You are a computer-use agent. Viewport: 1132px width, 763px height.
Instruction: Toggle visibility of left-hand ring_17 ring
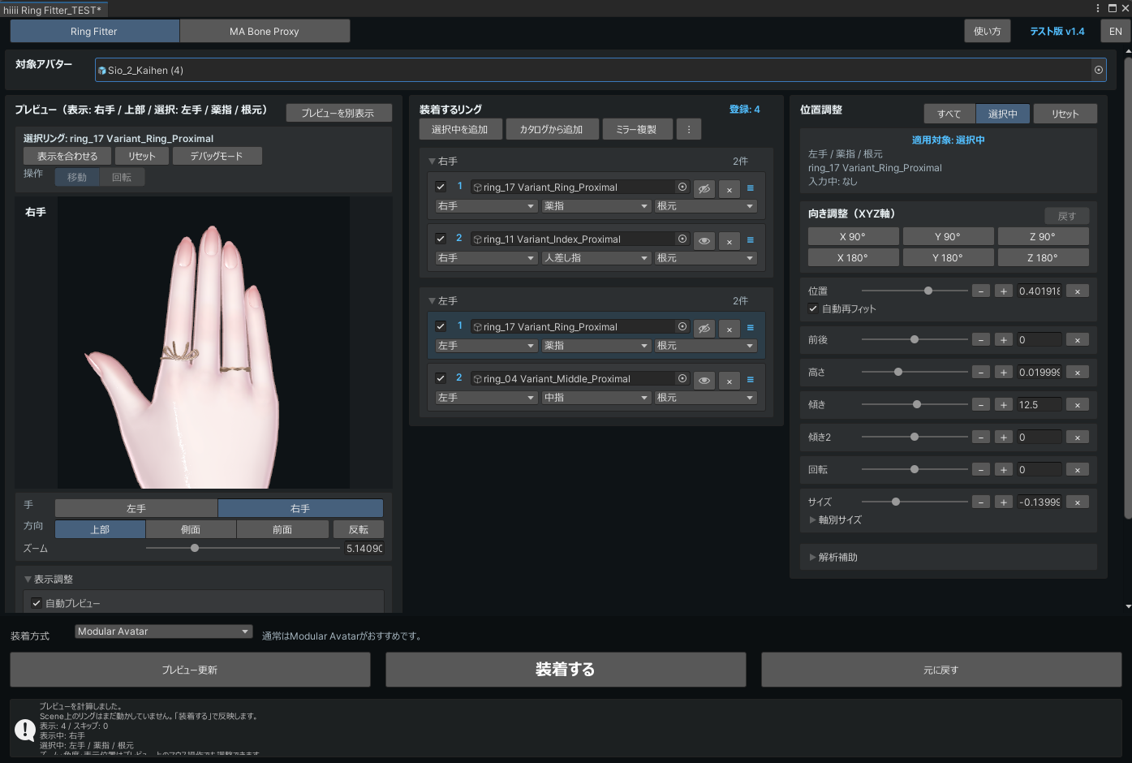[x=704, y=329]
